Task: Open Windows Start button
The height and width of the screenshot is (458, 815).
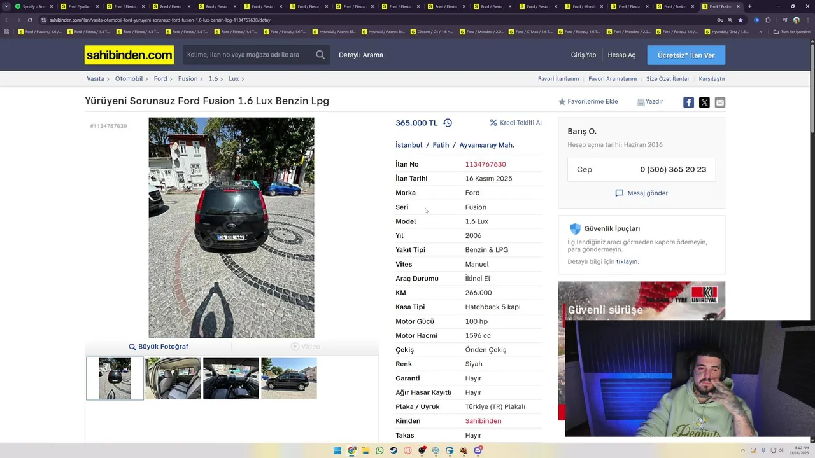Action: [x=337, y=450]
